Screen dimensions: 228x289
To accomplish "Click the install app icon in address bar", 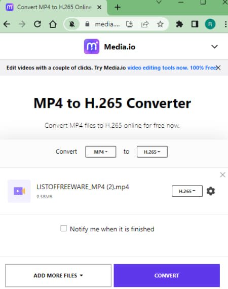I will coord(130,24).
